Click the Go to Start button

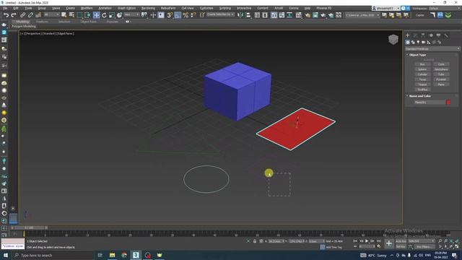355,241
